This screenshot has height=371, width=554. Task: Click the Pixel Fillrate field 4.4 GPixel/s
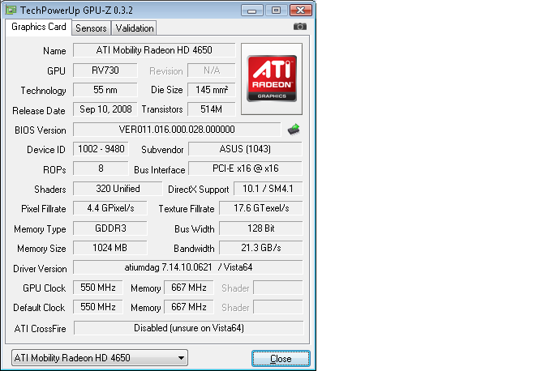click(110, 208)
